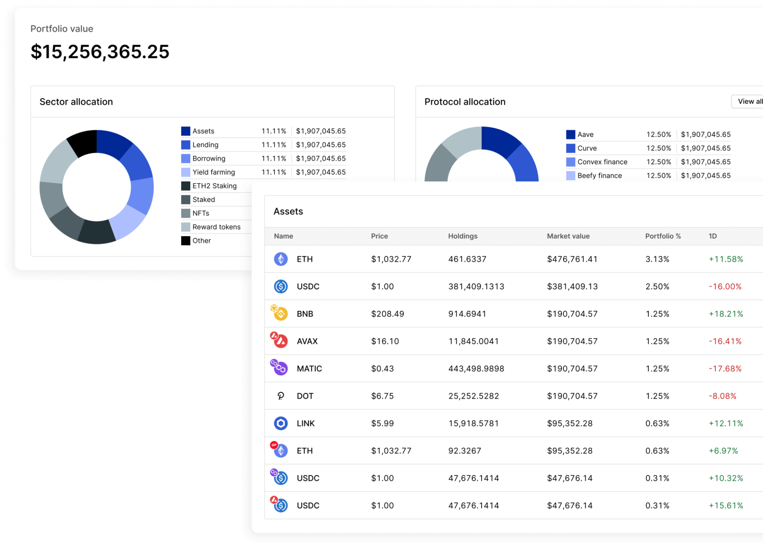Click the ETH2 Staking legend swatch
This screenshot has width=763, height=548.
[x=186, y=186]
